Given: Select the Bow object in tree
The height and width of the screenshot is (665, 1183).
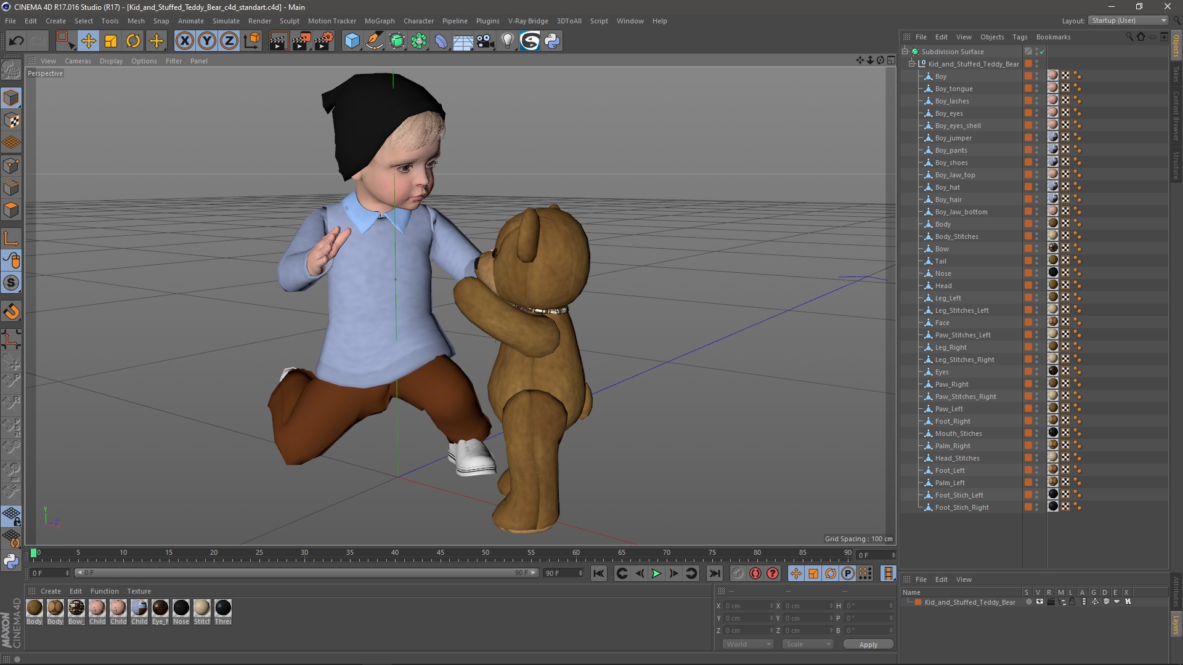Looking at the screenshot, I should click(941, 249).
